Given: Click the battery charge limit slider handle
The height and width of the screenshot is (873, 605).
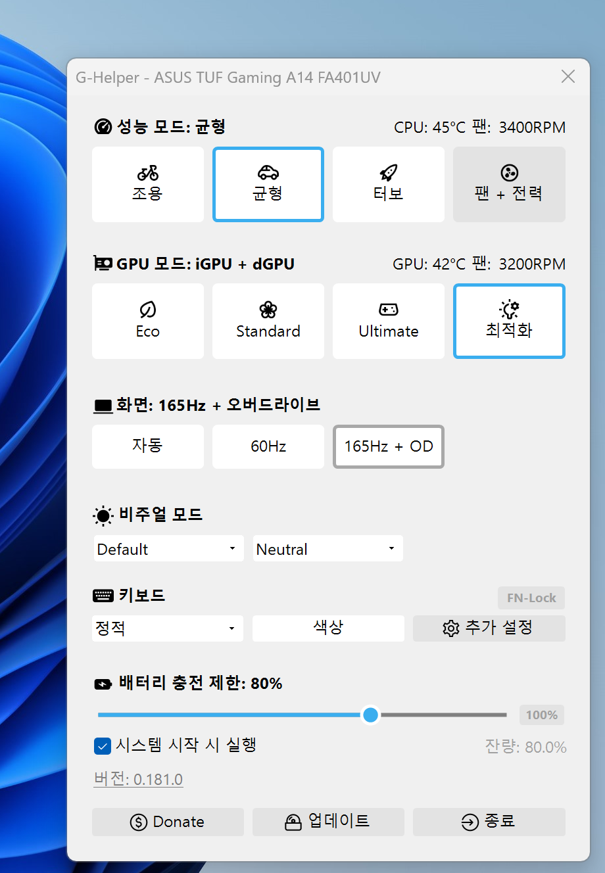Looking at the screenshot, I should 371,715.
